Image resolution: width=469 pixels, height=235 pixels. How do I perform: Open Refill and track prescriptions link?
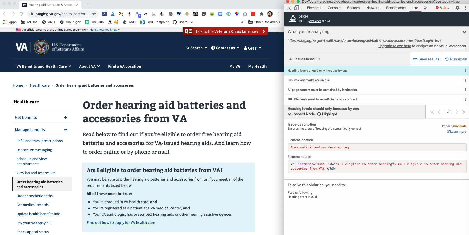point(40,141)
